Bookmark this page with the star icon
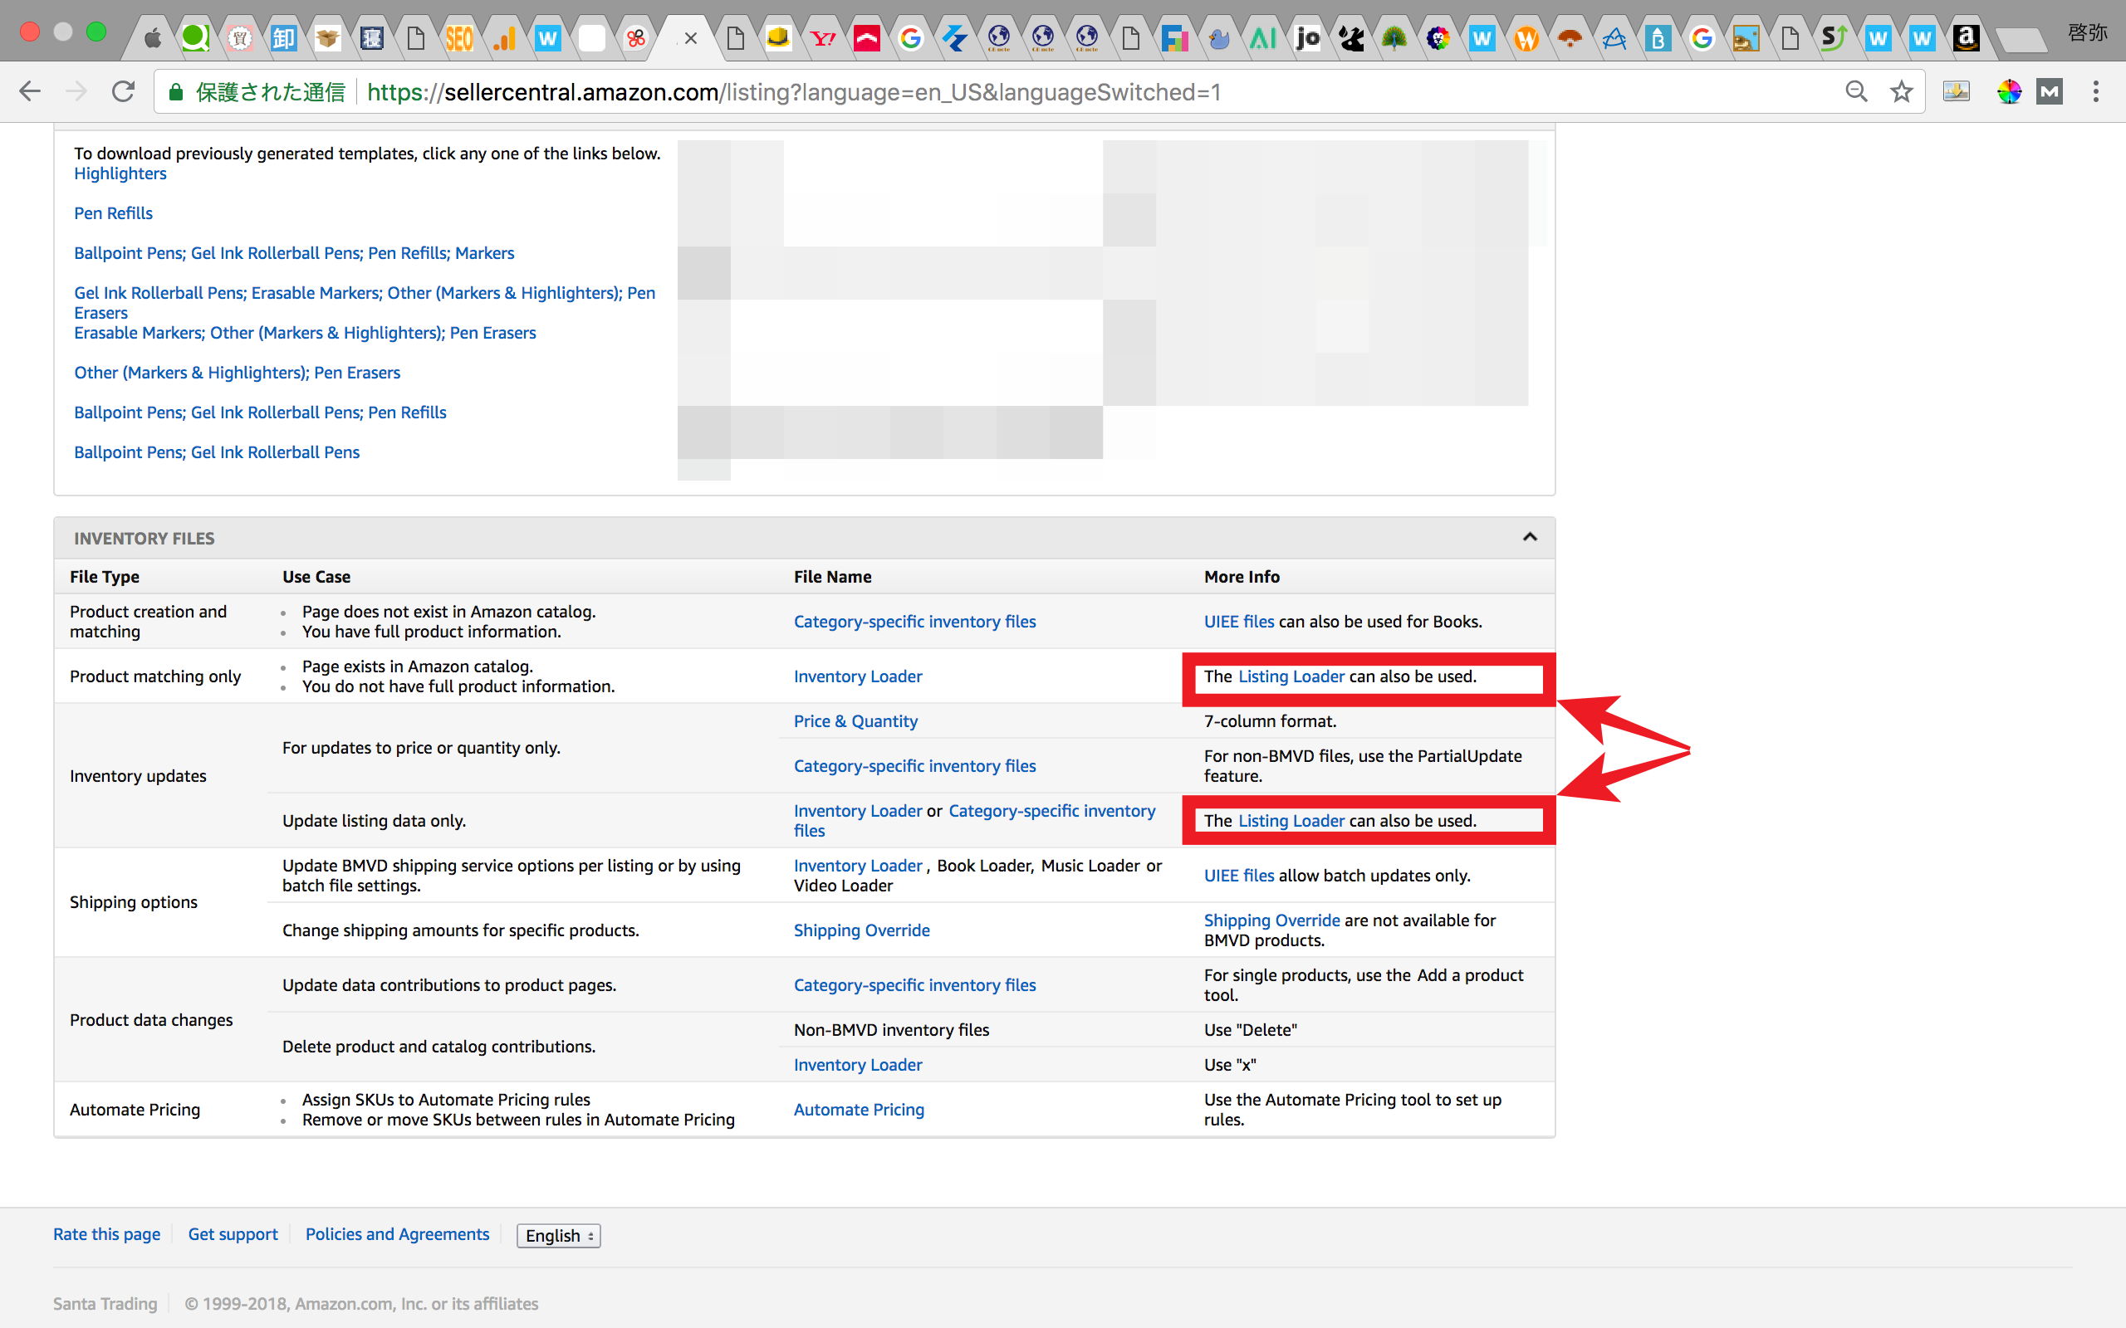This screenshot has width=2126, height=1328. tap(1901, 91)
